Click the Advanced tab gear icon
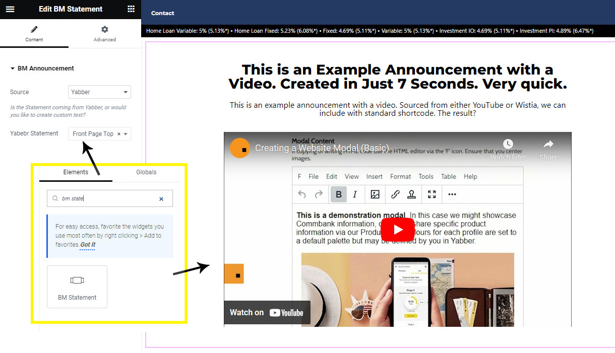Screen dimensions: 615x353 [x=105, y=30]
